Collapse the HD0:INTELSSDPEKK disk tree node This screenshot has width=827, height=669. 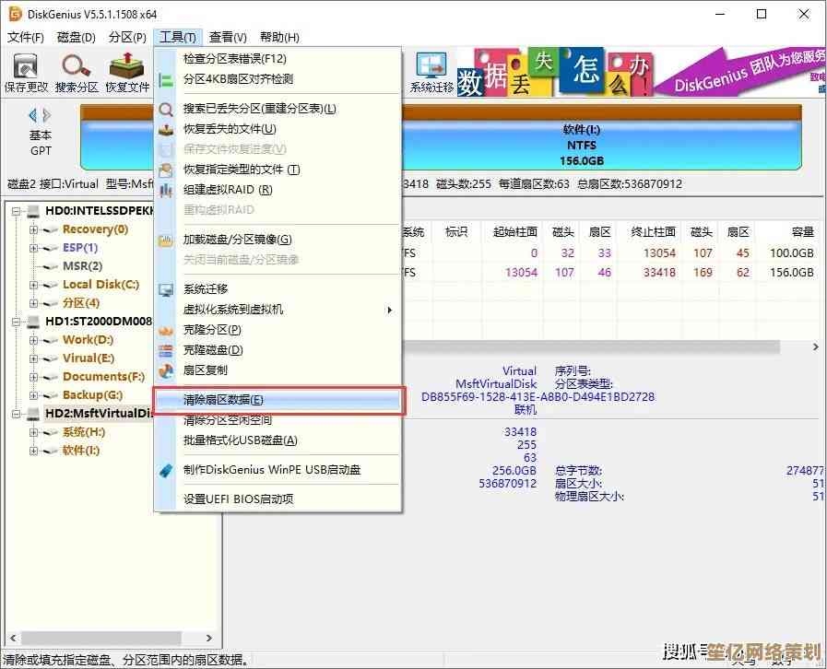18,211
